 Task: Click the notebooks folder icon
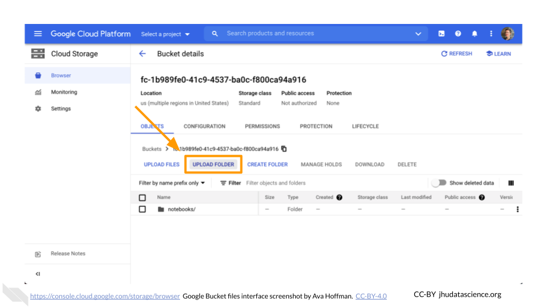coord(161,209)
